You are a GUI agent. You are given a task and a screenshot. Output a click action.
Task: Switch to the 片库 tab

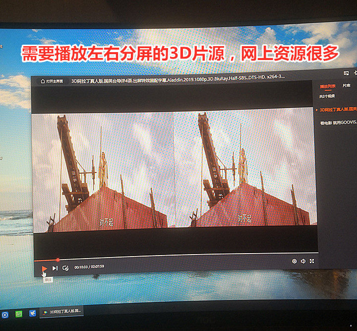(x=346, y=85)
